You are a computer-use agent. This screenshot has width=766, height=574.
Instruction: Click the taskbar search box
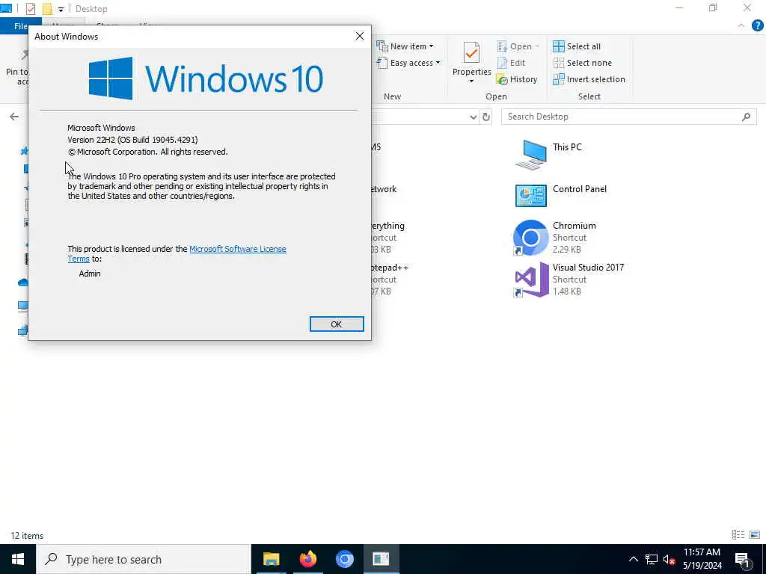[x=143, y=559]
